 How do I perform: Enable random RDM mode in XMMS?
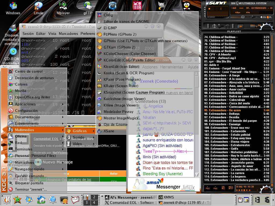pos(252,25)
